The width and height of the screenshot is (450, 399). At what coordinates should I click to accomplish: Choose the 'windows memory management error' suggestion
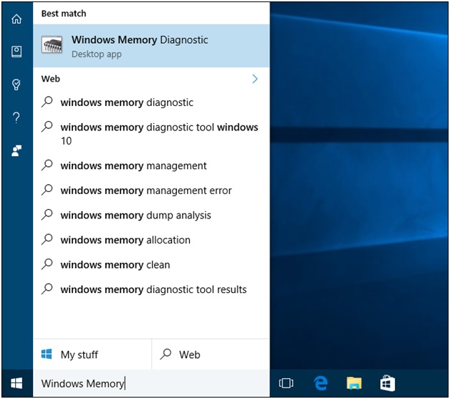(151, 191)
